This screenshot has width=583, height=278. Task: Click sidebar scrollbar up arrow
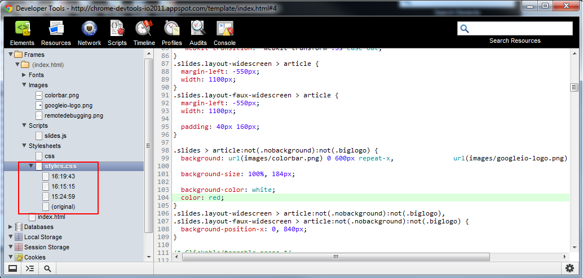[149, 53]
